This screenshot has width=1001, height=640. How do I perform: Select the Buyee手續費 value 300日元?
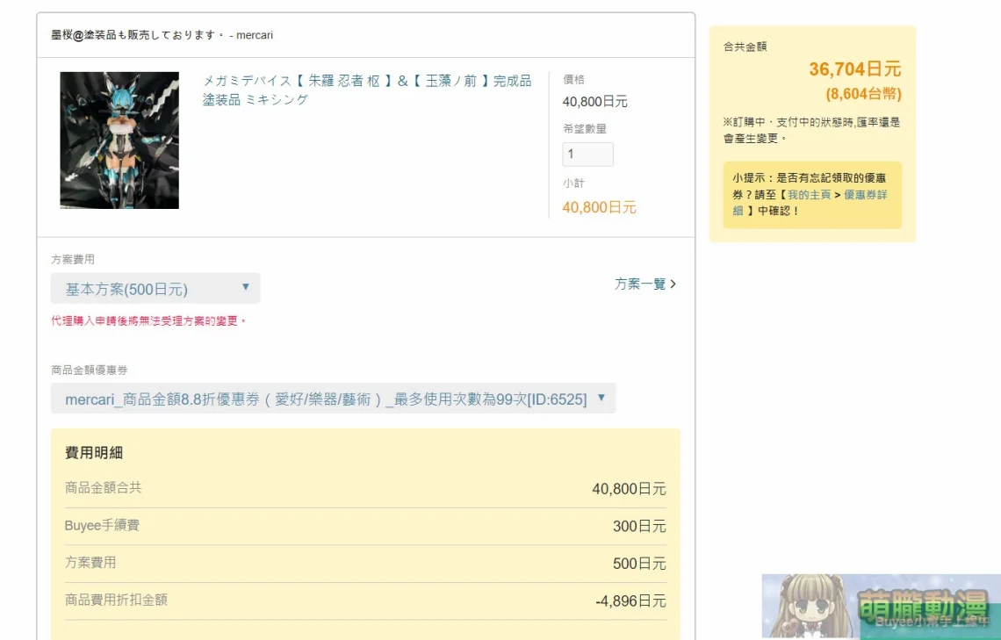pyautogui.click(x=639, y=527)
